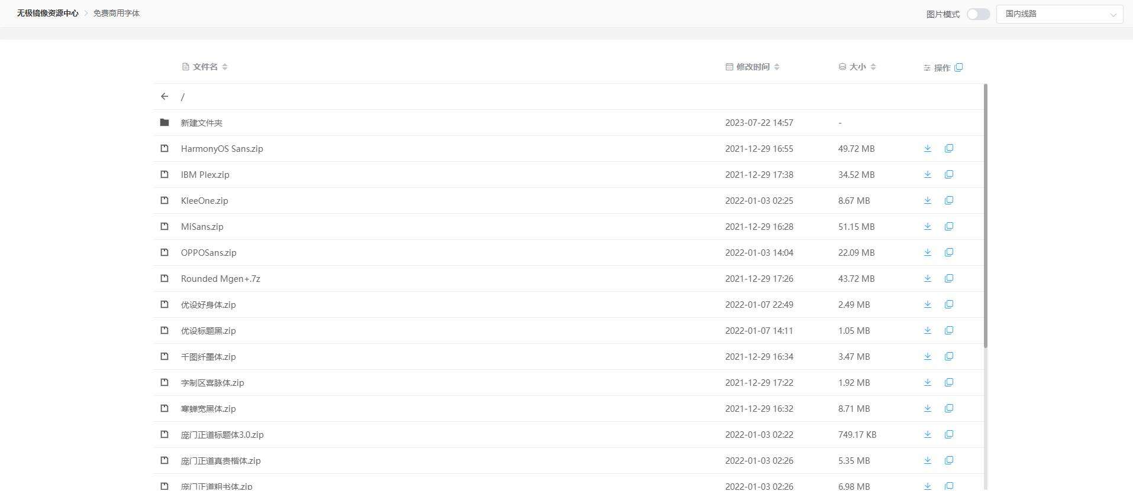Screen dimensions: 1133x491
Task: Sort by 文件名 column
Action: tap(225, 67)
